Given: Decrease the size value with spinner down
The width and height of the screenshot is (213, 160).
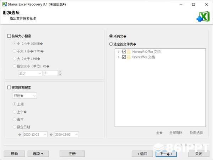Looking at the screenshot, I should click(x=60, y=74).
